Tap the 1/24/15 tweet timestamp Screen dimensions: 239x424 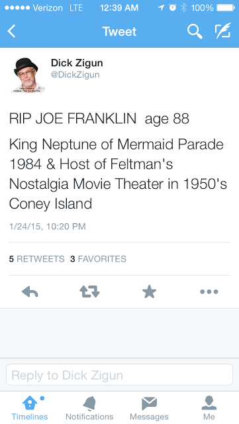click(x=47, y=227)
